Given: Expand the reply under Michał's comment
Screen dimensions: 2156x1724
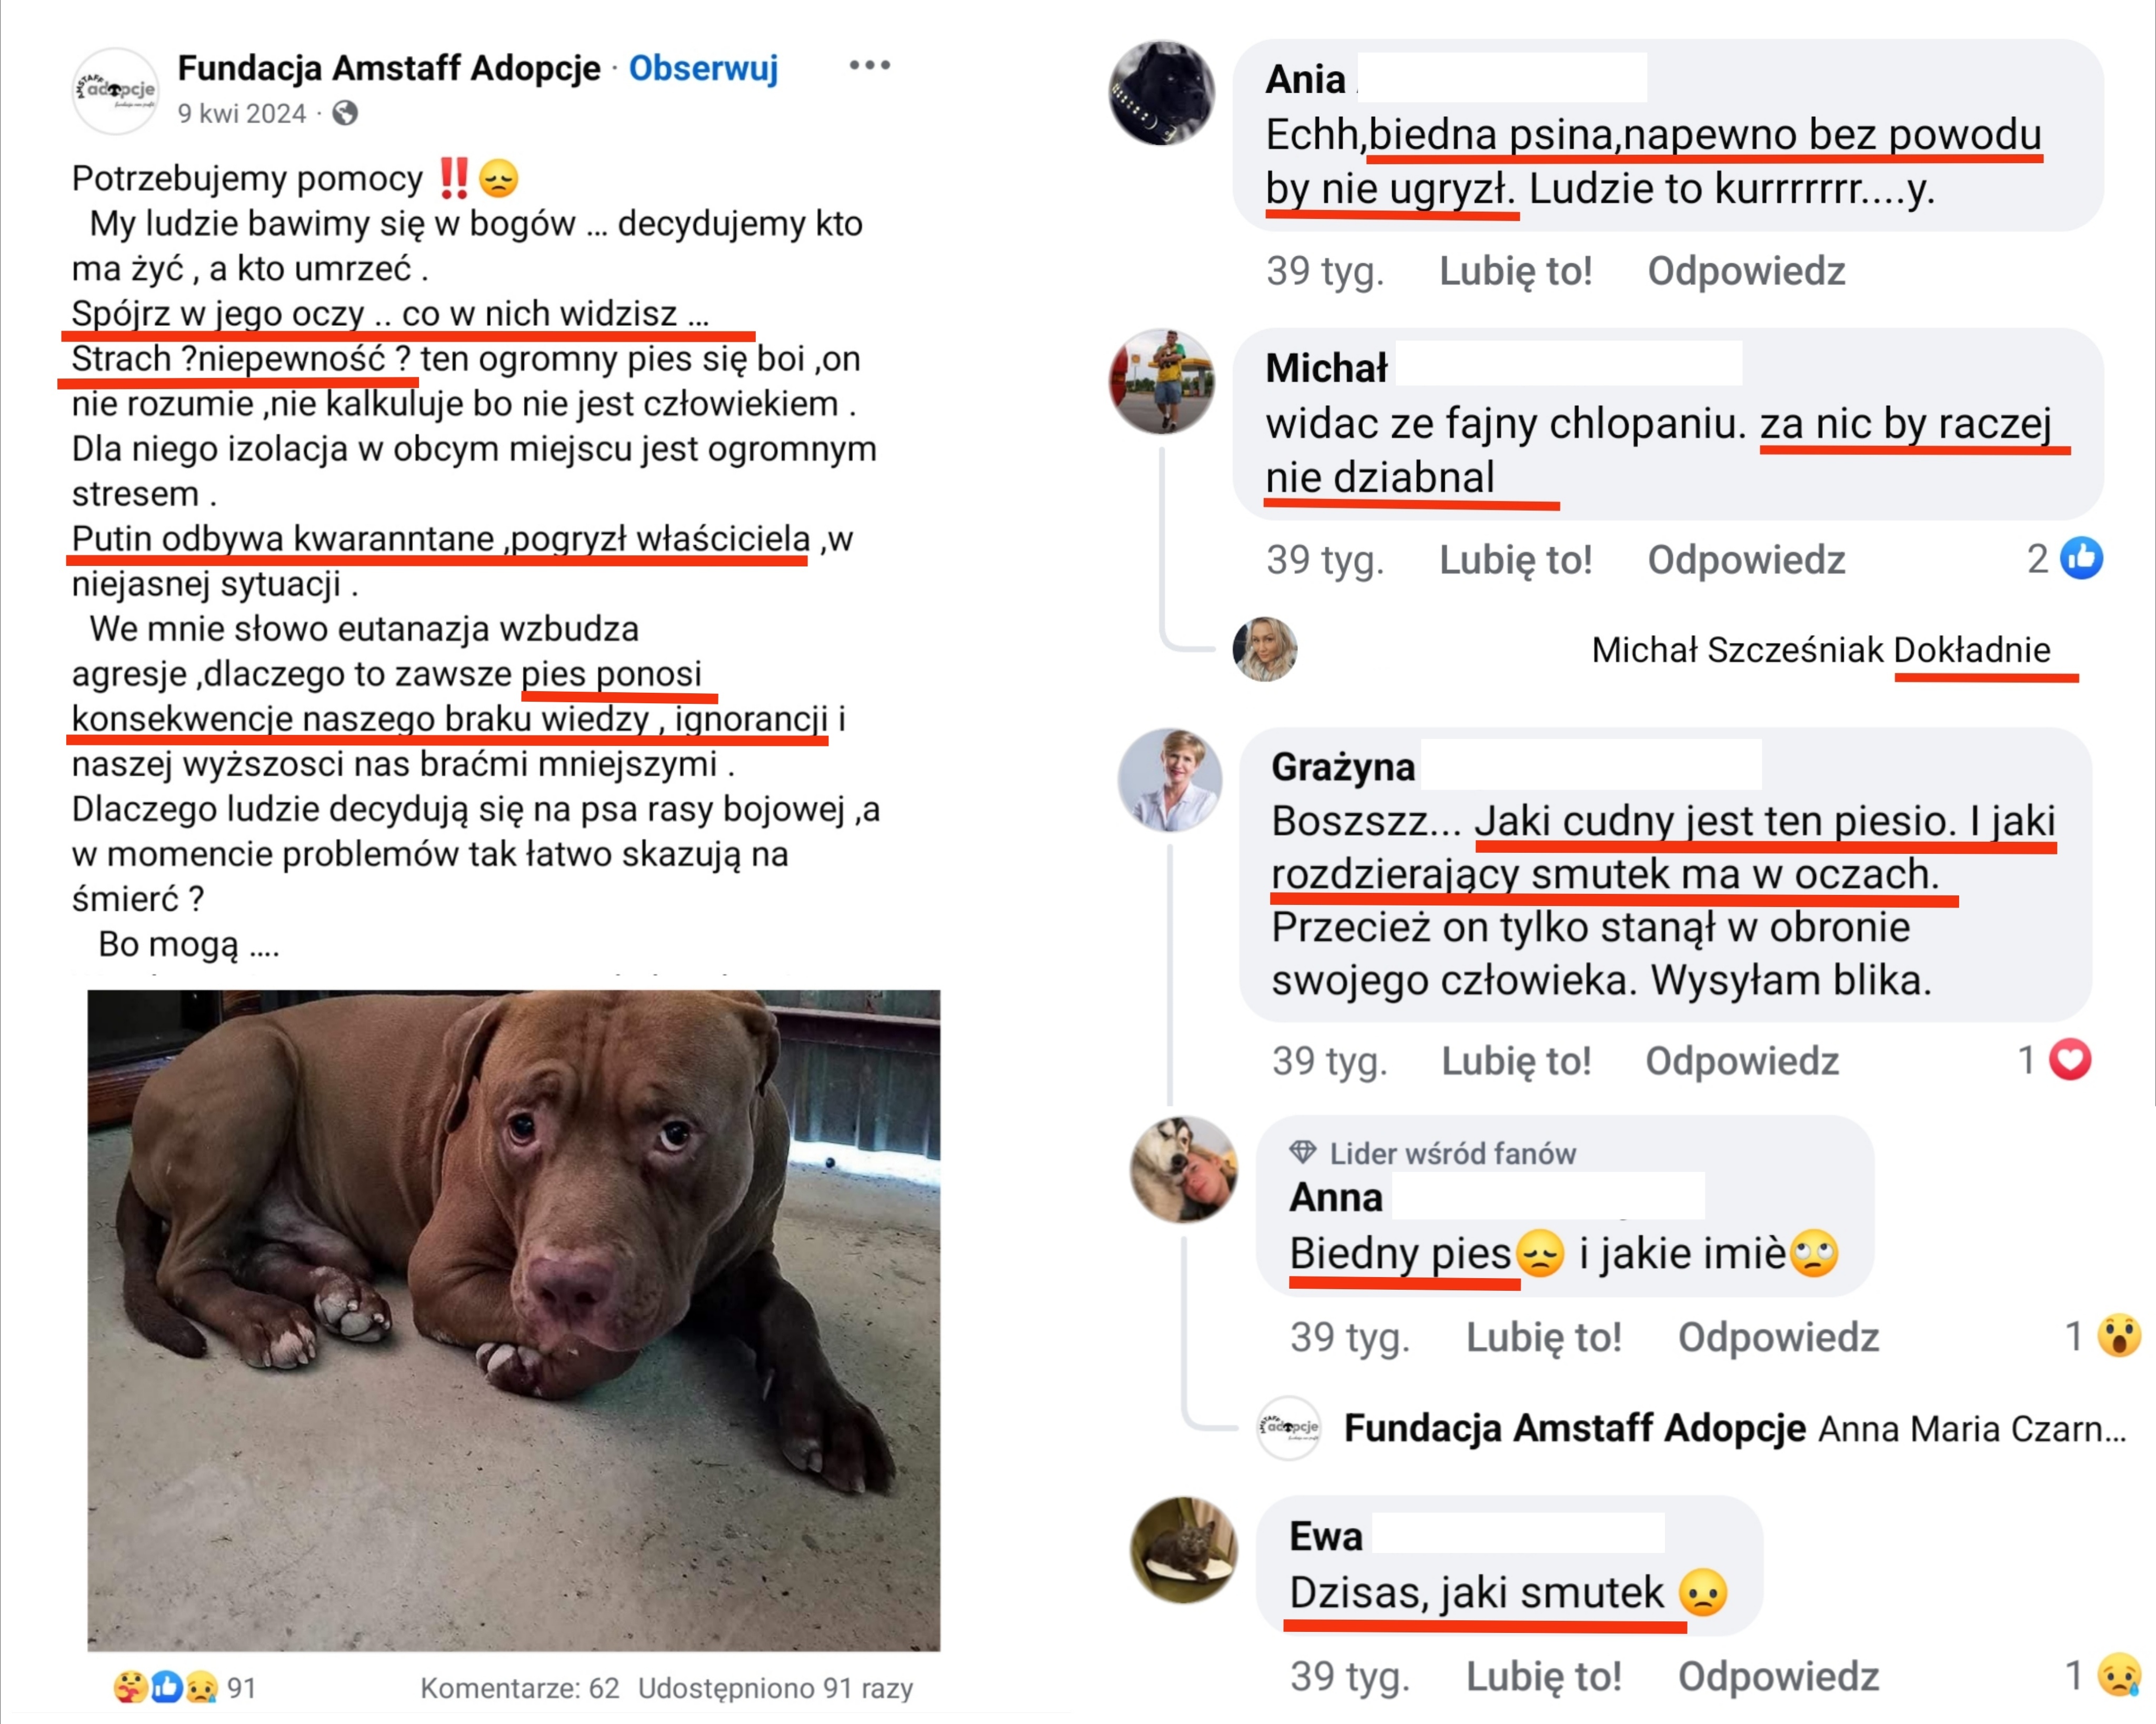Looking at the screenshot, I should coord(1820,650).
